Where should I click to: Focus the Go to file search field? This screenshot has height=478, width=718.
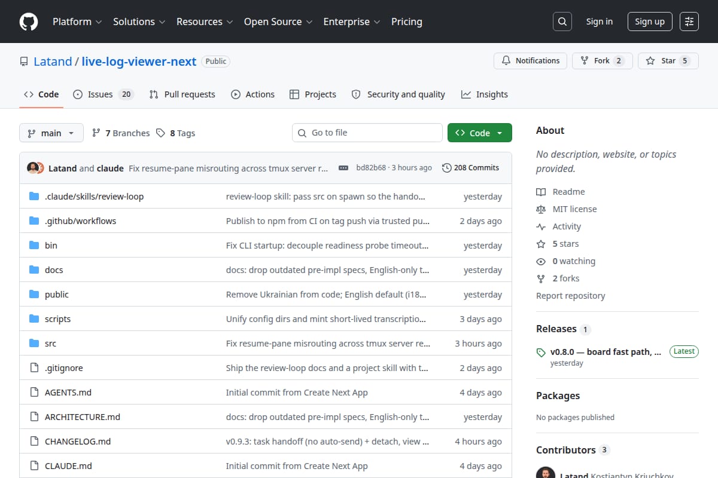coord(367,133)
